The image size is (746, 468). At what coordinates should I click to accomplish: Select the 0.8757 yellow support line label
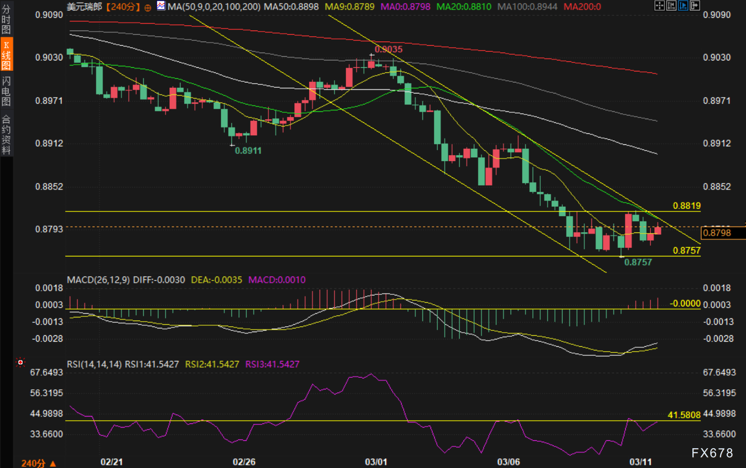pos(686,250)
